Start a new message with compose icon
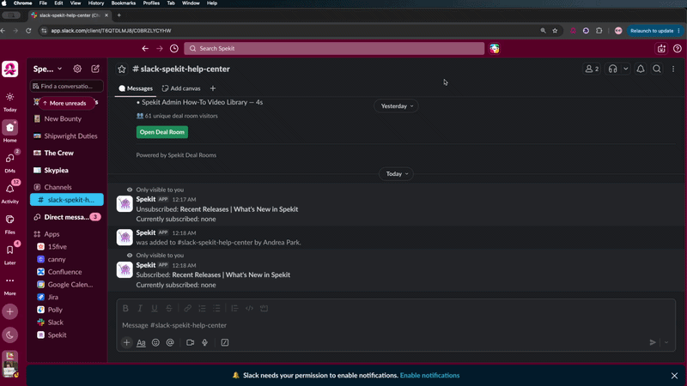This screenshot has width=687, height=386. click(95, 69)
